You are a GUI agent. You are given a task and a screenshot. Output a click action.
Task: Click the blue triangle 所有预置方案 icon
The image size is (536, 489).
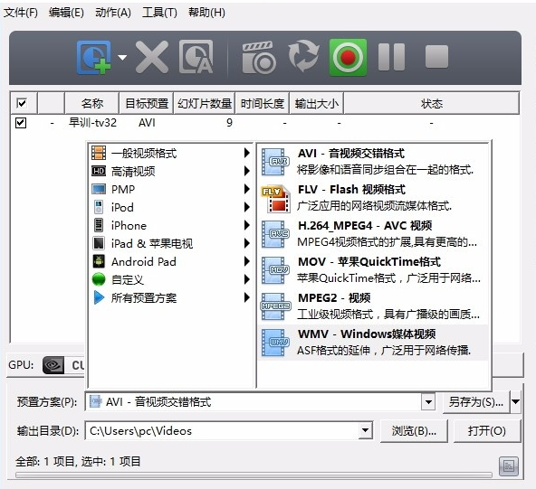[99, 297]
